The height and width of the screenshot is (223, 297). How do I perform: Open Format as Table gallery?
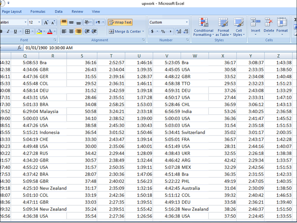(x=223, y=27)
